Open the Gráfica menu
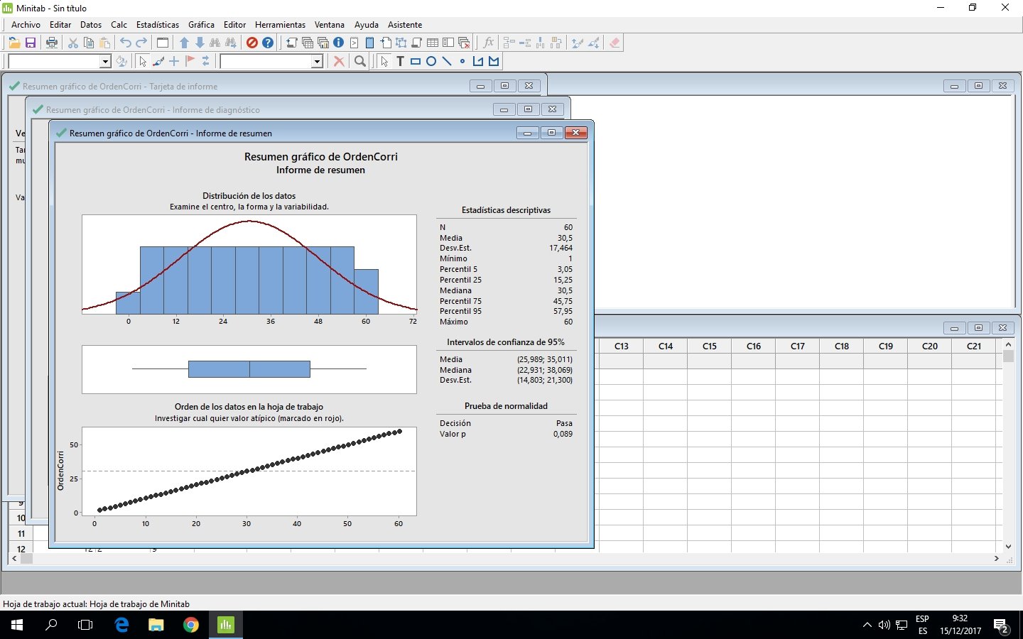The width and height of the screenshot is (1023, 639). [201, 25]
